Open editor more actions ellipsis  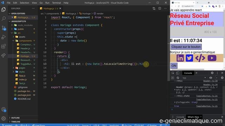click(x=165, y=8)
